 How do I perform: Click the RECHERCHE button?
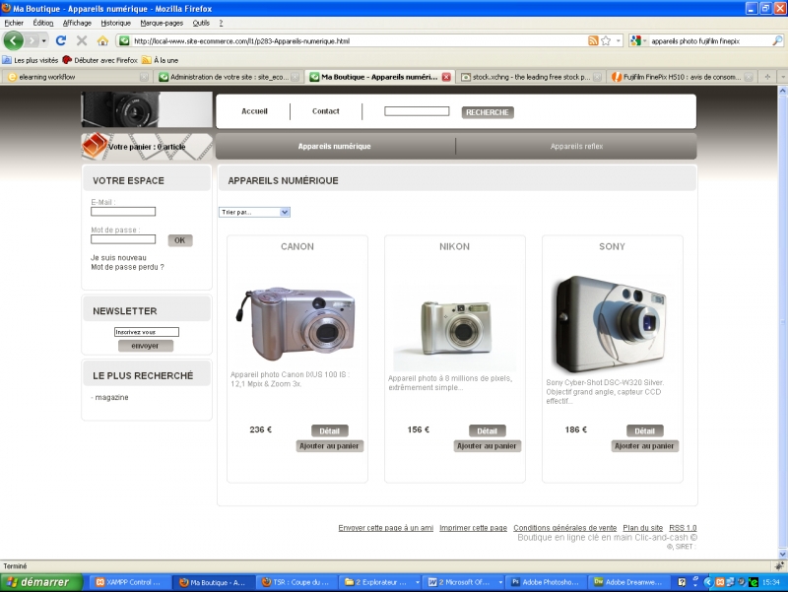point(488,112)
